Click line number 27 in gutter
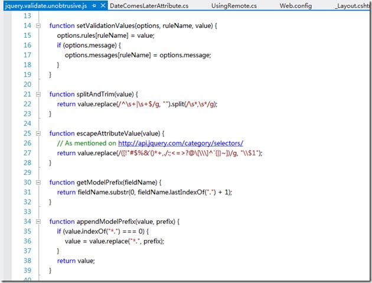 (x=27, y=153)
